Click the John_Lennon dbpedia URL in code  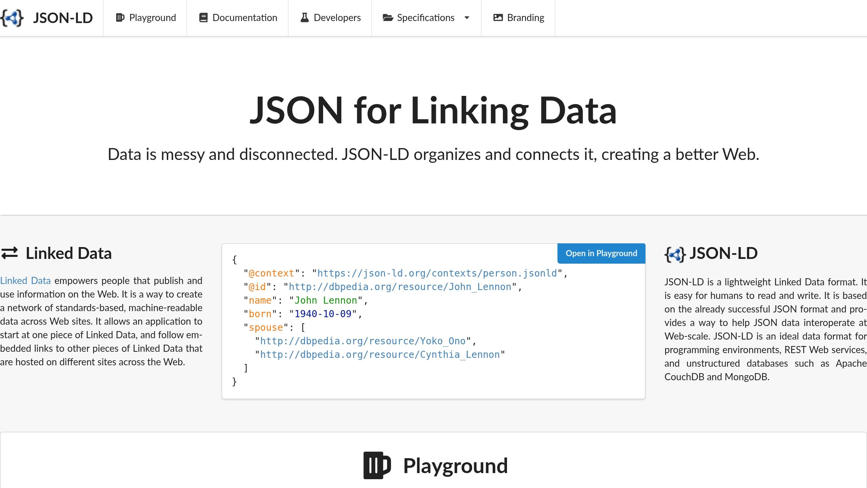[400, 287]
